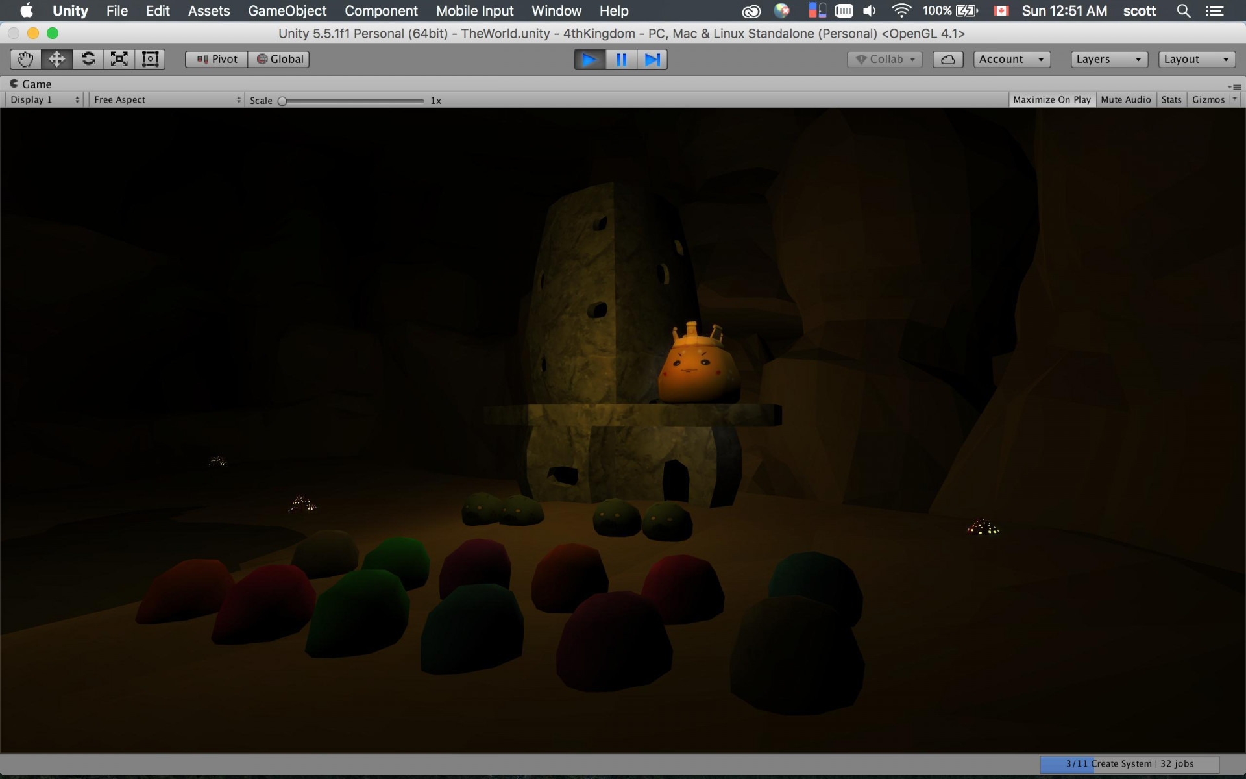This screenshot has width=1246, height=779.
Task: Open the Collab dropdown
Action: [885, 59]
